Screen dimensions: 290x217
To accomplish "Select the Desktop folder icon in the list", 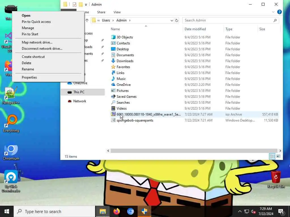I will (113, 49).
